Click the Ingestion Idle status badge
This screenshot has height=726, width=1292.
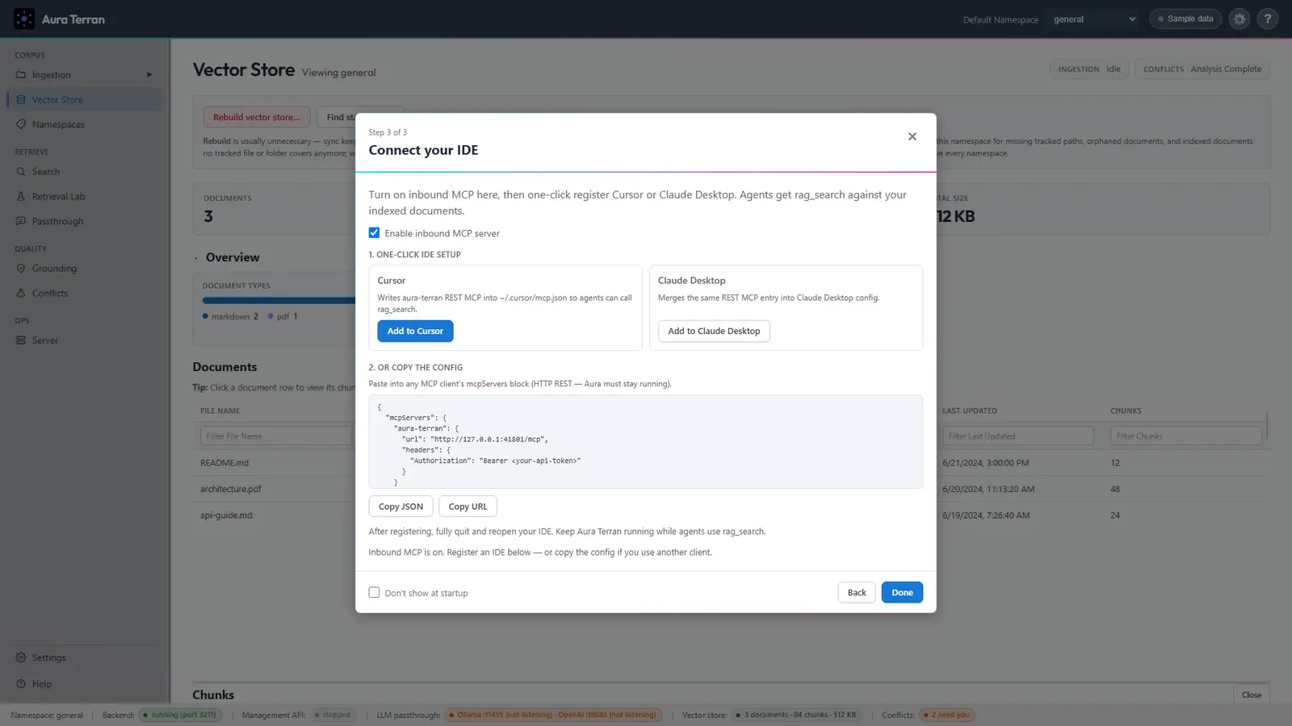click(x=1089, y=69)
